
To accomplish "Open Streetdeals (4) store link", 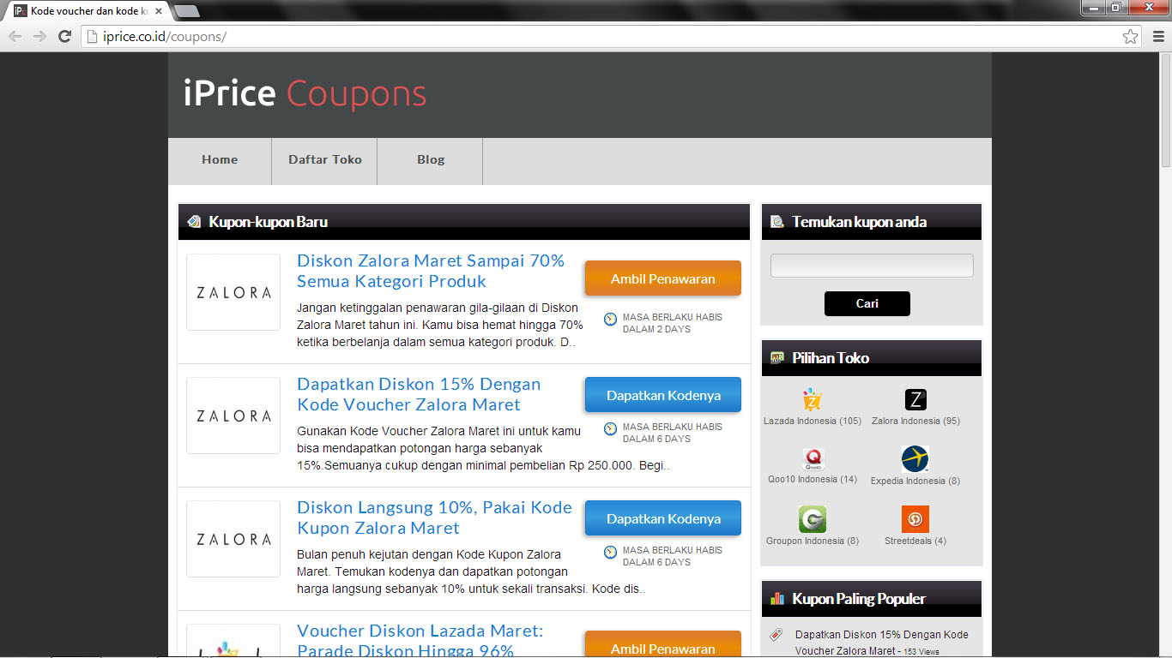I will point(915,541).
